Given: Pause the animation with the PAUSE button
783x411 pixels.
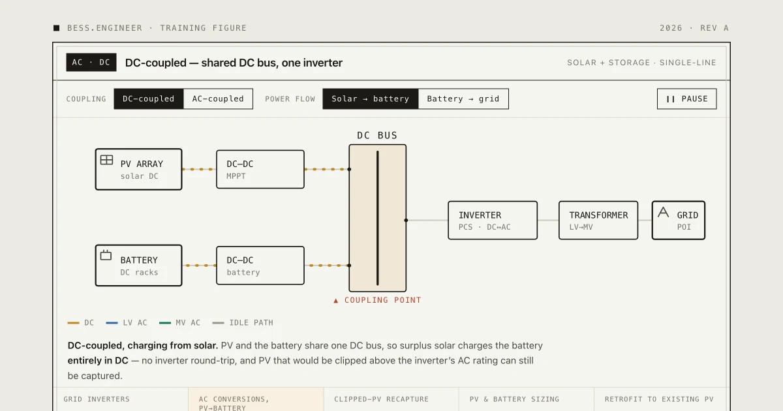Looking at the screenshot, I should coord(687,99).
